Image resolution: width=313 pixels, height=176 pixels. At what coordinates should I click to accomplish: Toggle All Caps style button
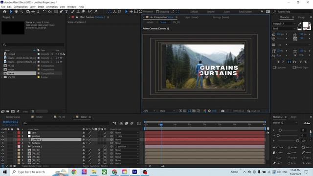click(x=289, y=62)
